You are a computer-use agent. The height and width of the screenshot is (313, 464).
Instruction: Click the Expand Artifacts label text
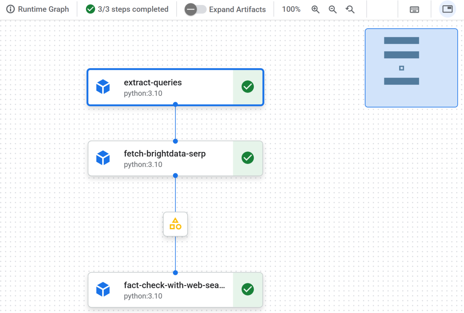[237, 9]
